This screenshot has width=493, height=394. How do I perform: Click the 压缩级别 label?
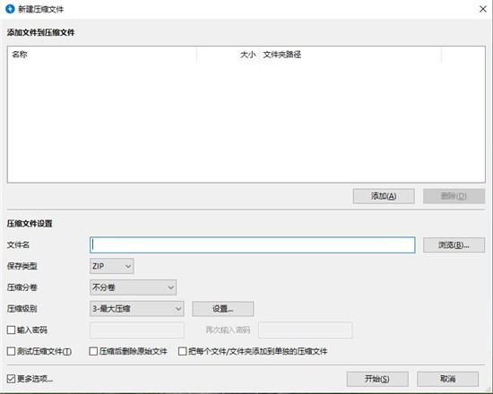click(x=22, y=309)
